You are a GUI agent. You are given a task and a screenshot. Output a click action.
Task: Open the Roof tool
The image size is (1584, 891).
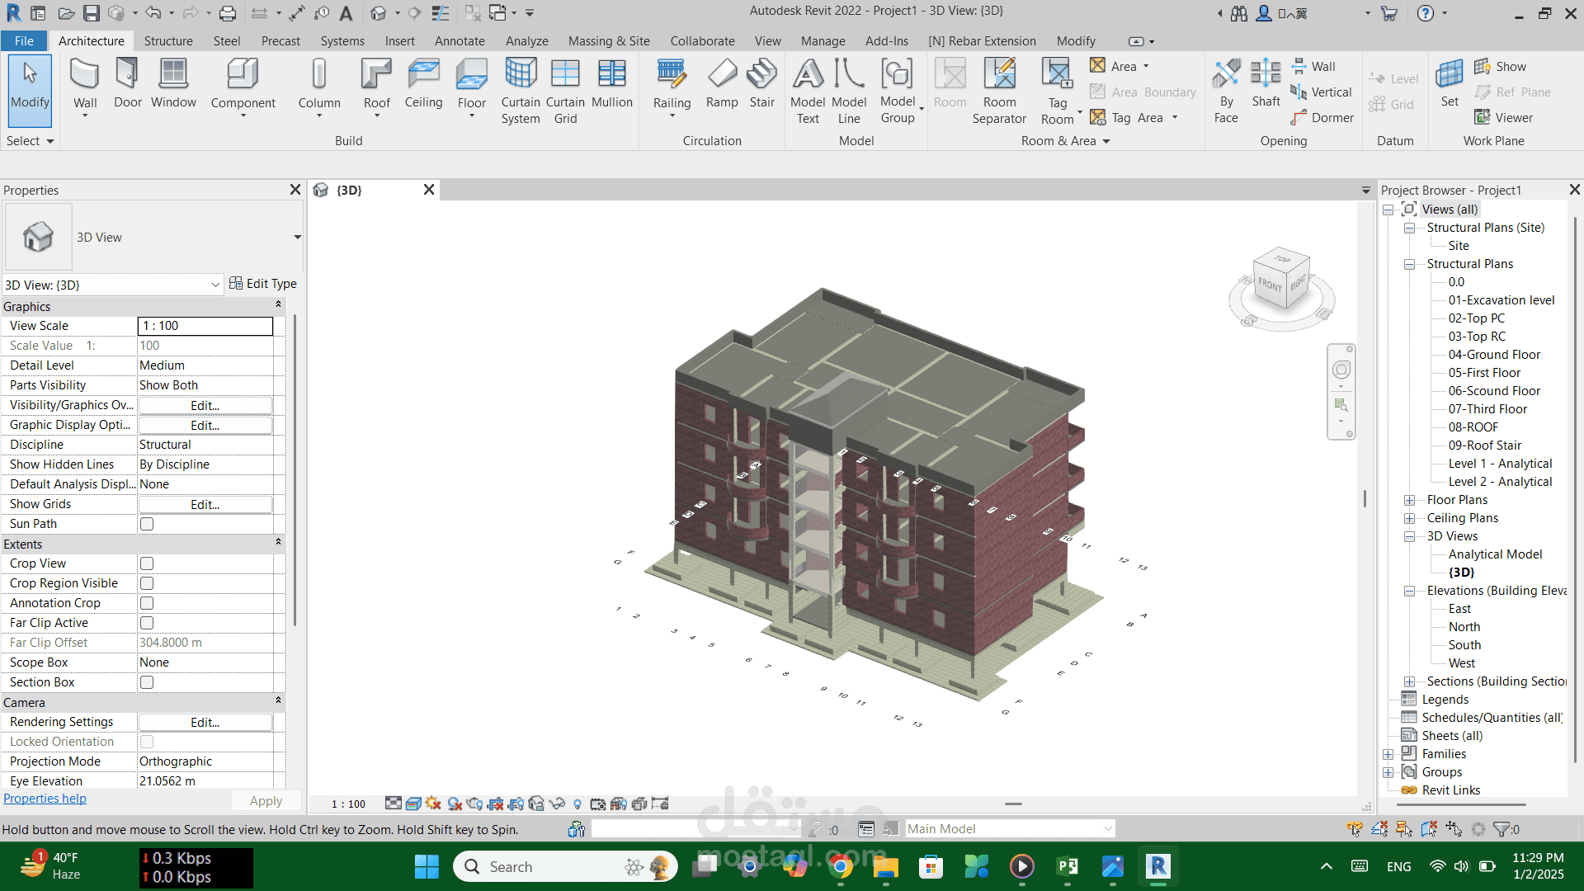(376, 84)
